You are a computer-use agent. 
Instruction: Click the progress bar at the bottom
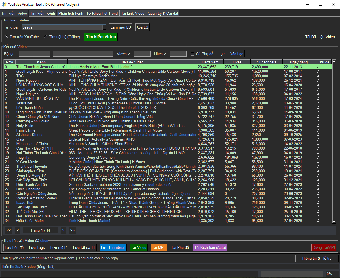(x=293, y=274)
